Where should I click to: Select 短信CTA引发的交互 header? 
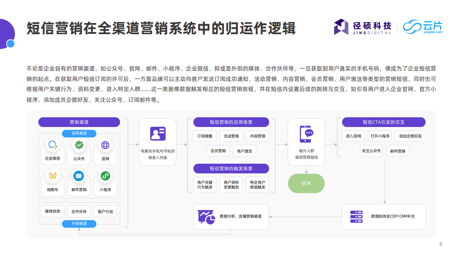[384, 122]
